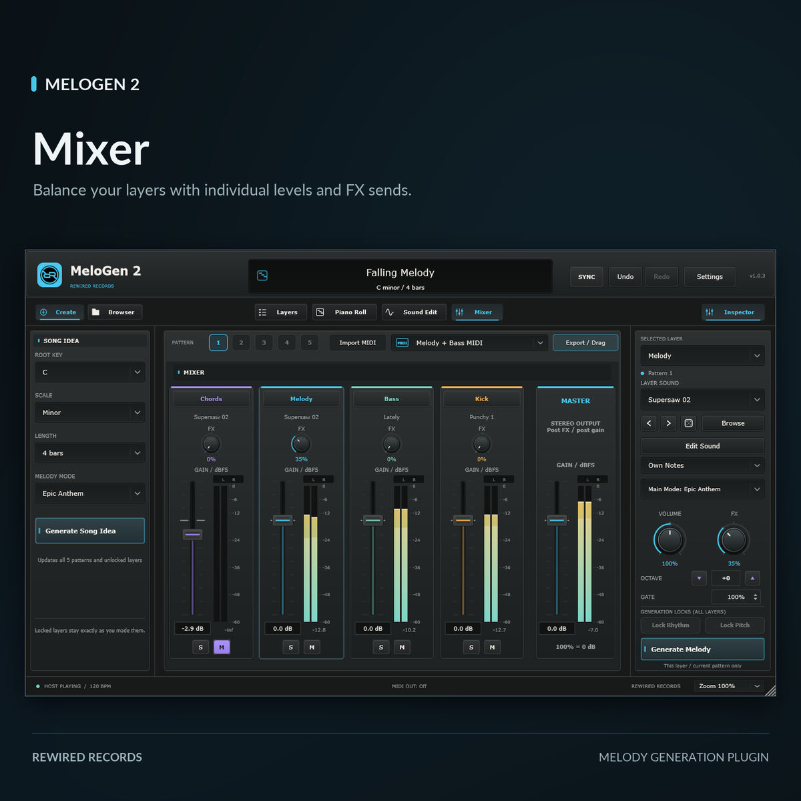
Task: Switch to the Create tab
Action: tap(58, 312)
